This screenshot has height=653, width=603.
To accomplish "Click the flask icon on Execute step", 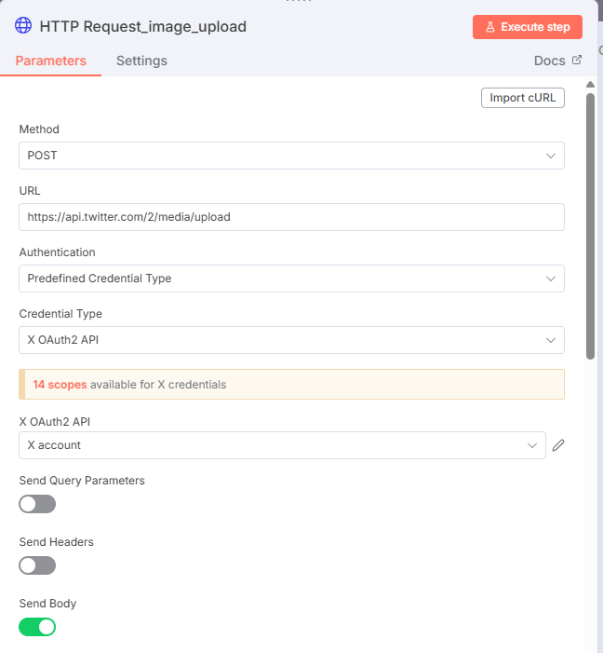I will (489, 27).
